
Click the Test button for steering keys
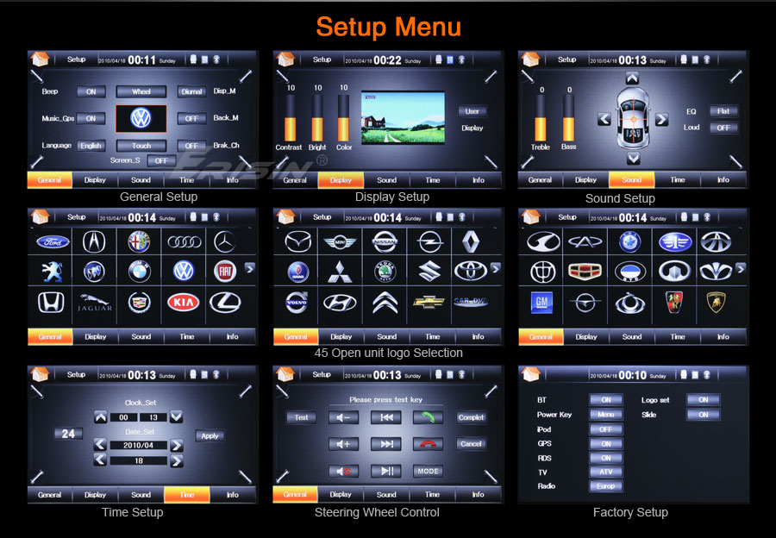click(302, 417)
